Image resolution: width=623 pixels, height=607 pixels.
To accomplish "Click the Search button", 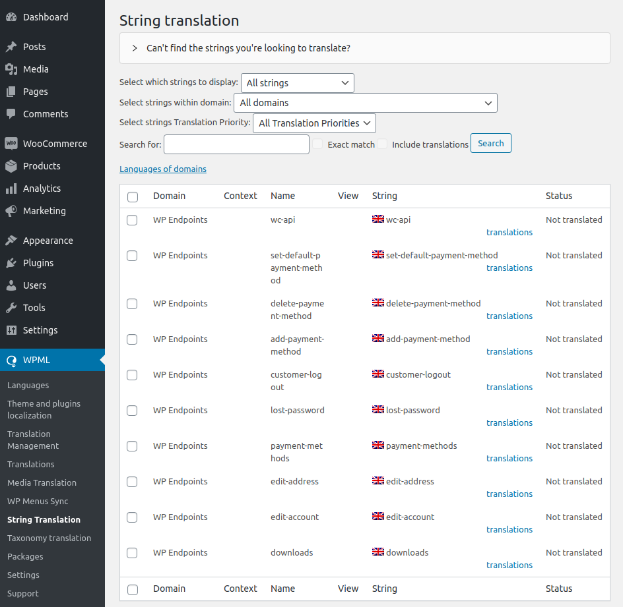I will point(491,143).
